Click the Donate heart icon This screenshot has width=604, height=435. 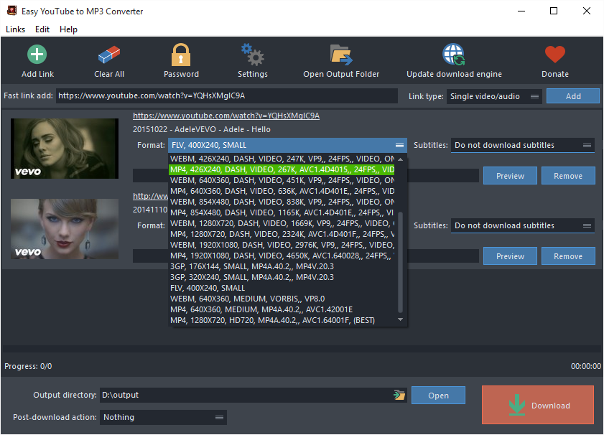click(554, 55)
